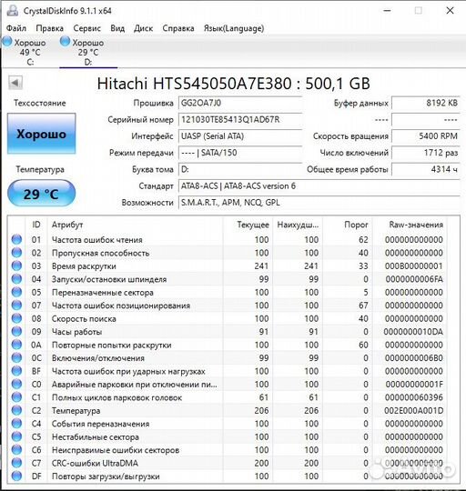
Task: Click the blue health orb for disk D:
Action: pyautogui.click(x=66, y=41)
